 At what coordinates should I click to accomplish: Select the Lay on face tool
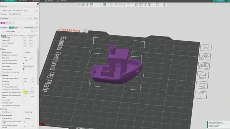[124, 5]
